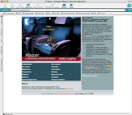Expand the Cerca side tab
The image size is (132, 115).
tap(1, 41)
